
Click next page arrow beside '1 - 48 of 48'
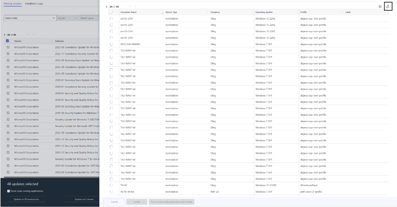click(34, 34)
